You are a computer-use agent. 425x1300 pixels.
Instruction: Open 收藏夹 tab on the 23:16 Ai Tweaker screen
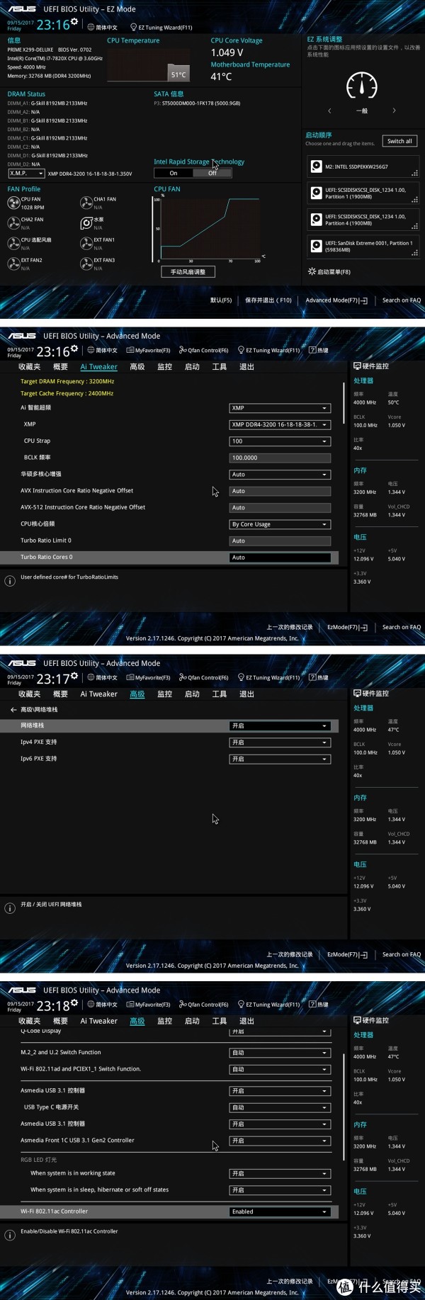click(29, 367)
